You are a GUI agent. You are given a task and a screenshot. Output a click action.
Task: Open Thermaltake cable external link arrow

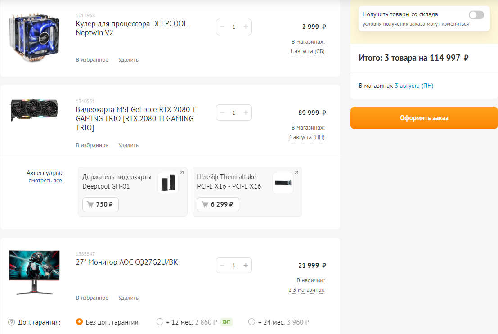[x=296, y=172]
